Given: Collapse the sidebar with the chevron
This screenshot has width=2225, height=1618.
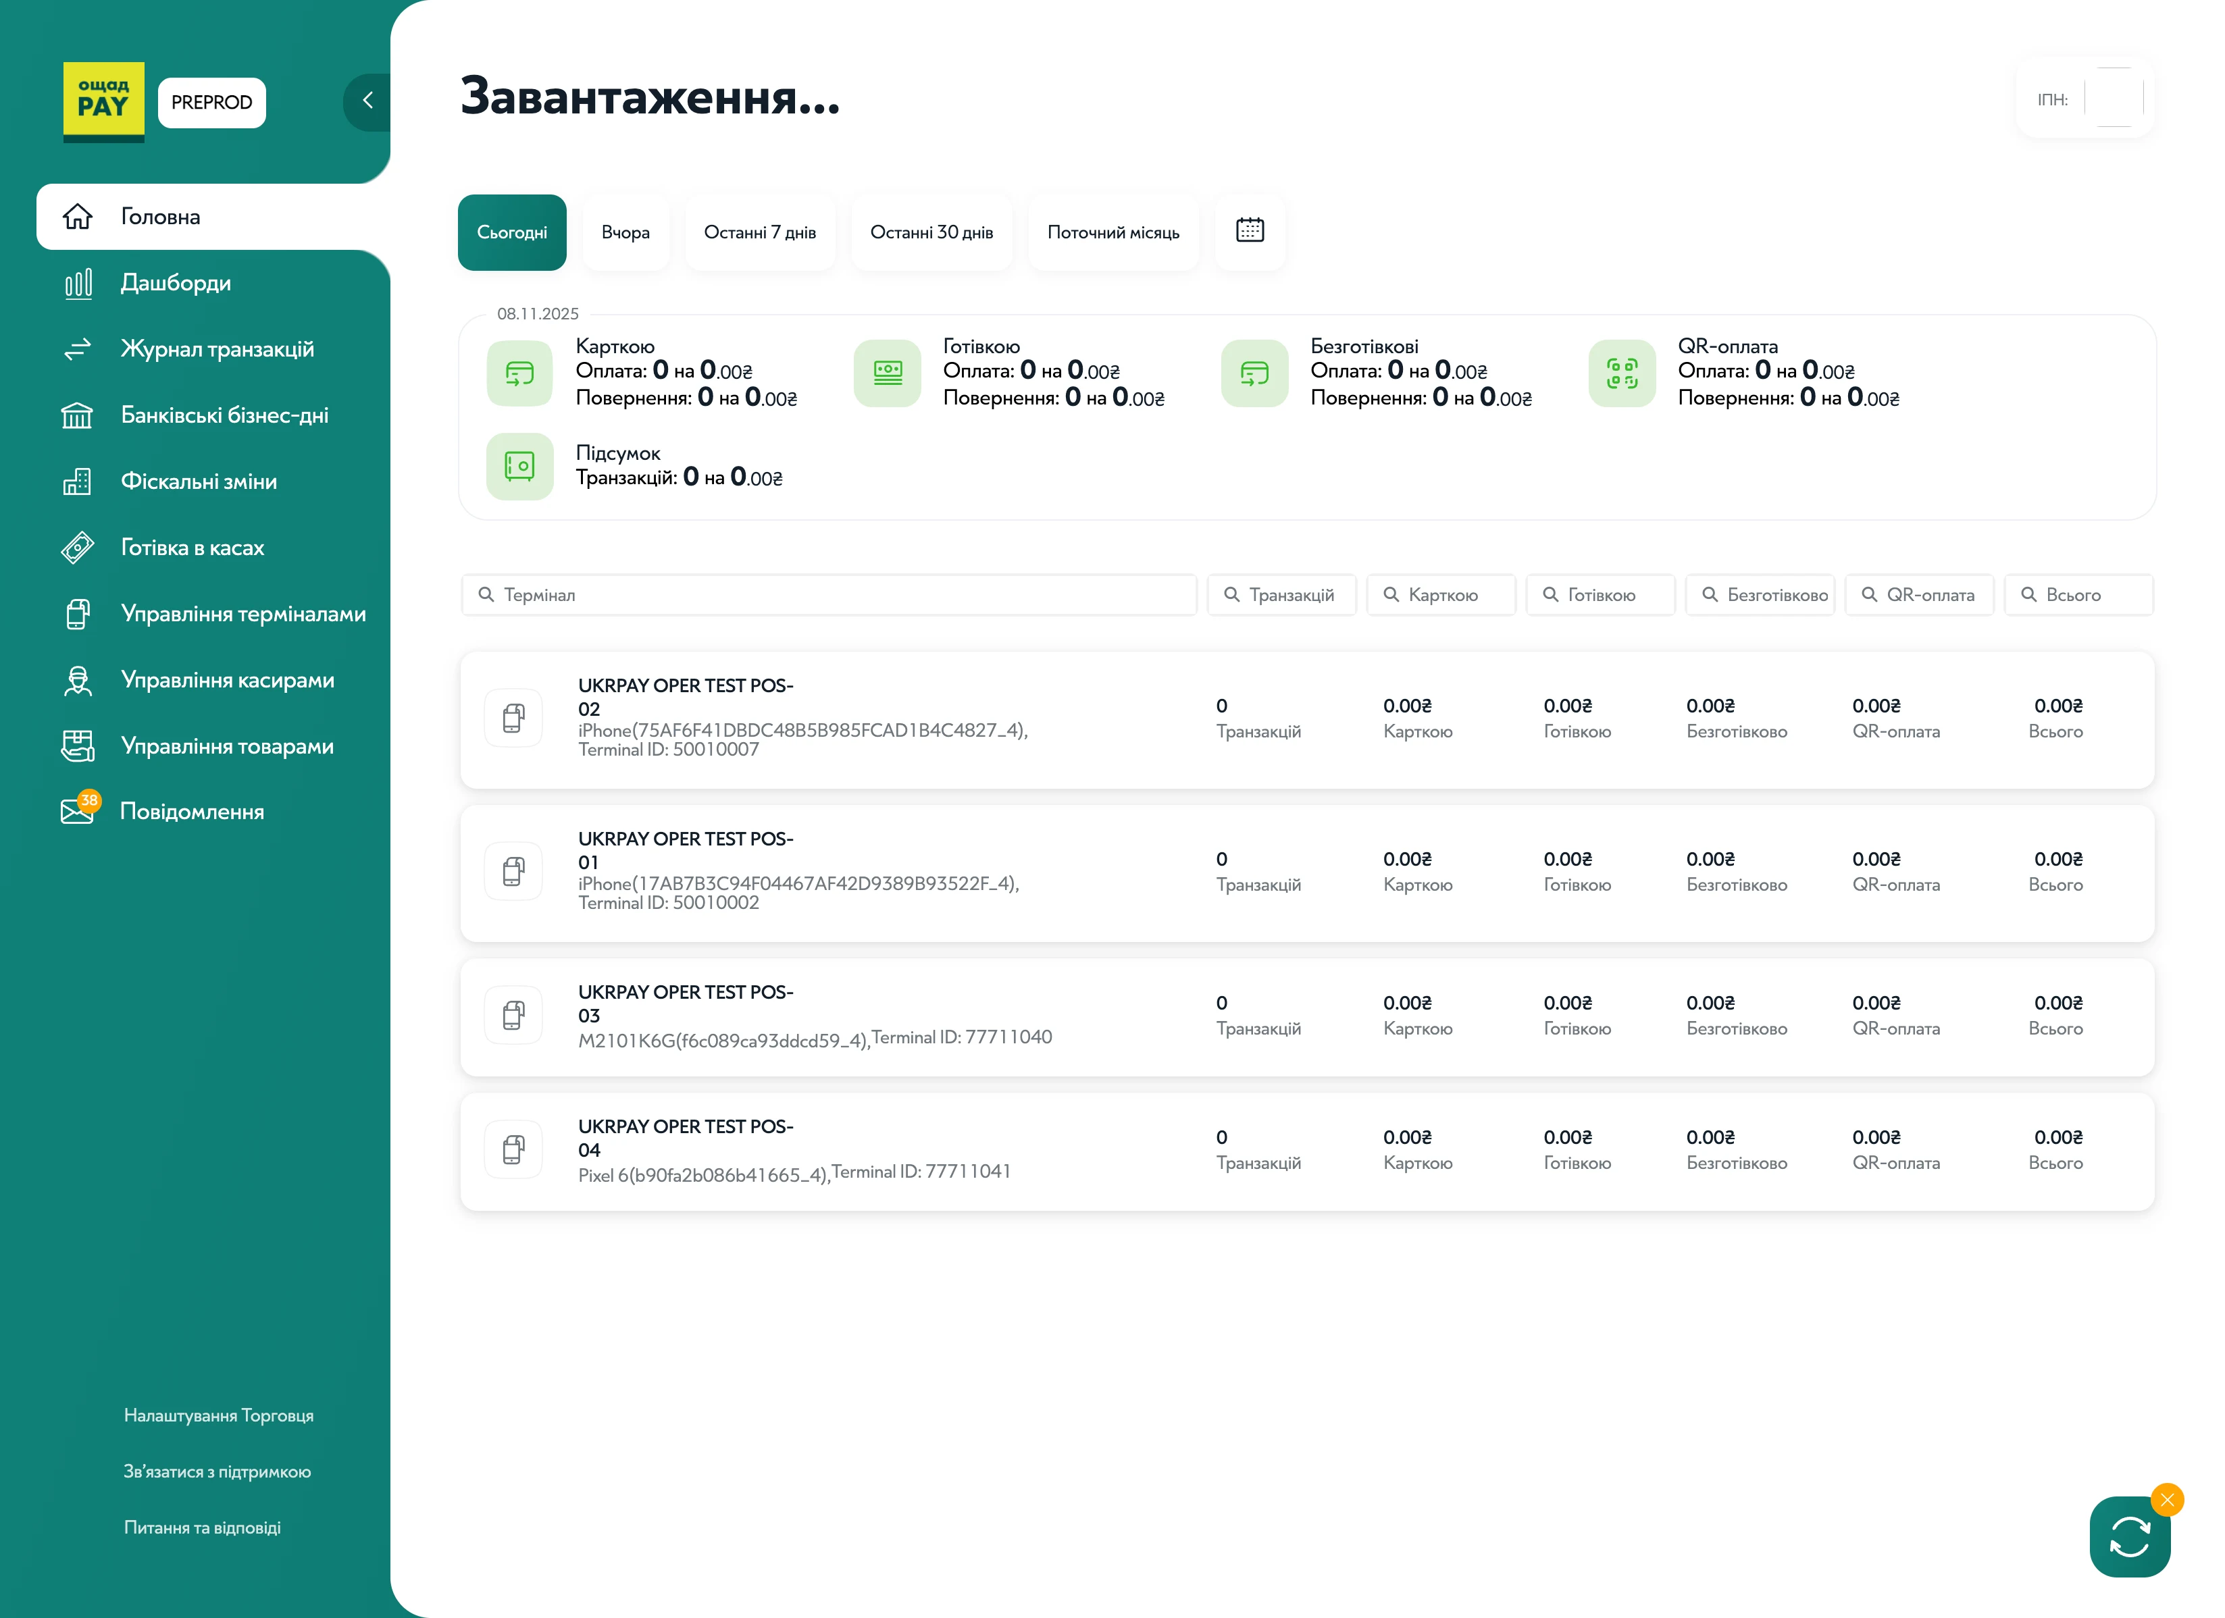Looking at the screenshot, I should 368,101.
